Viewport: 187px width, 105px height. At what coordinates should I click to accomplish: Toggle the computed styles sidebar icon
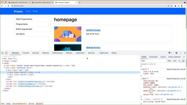point(183,61)
